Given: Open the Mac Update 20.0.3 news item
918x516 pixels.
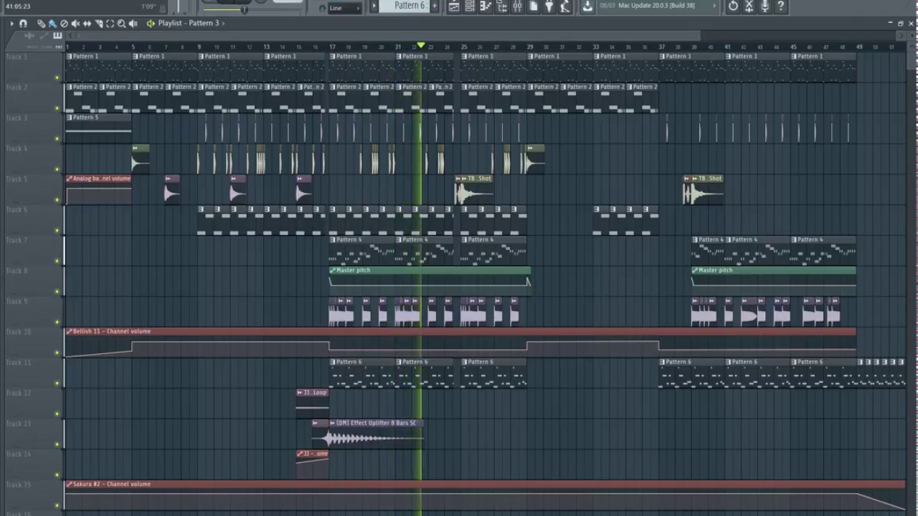Looking at the screenshot, I should (x=656, y=6).
